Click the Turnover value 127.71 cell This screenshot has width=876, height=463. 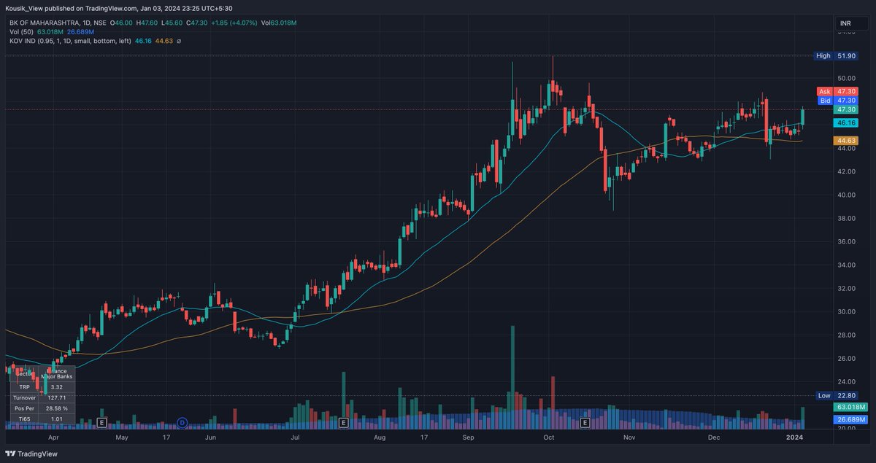click(56, 397)
